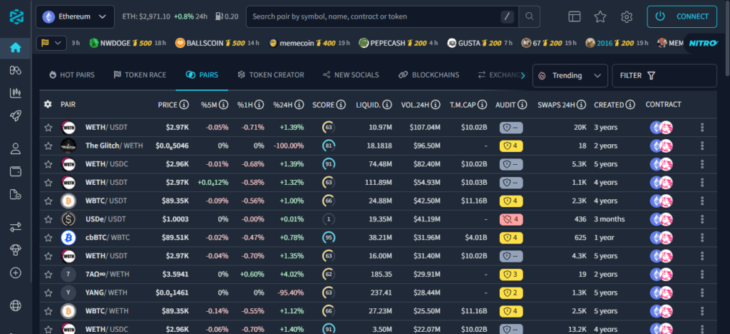Screen dimensions: 730x334
Task: Show info for PRICE column
Action: (x=184, y=105)
